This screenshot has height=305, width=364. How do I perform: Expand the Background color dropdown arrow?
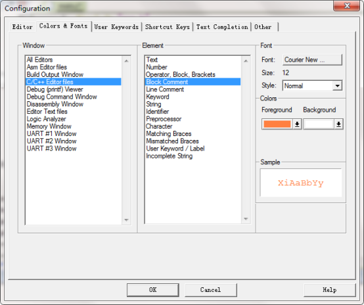pyautogui.click(x=338, y=124)
